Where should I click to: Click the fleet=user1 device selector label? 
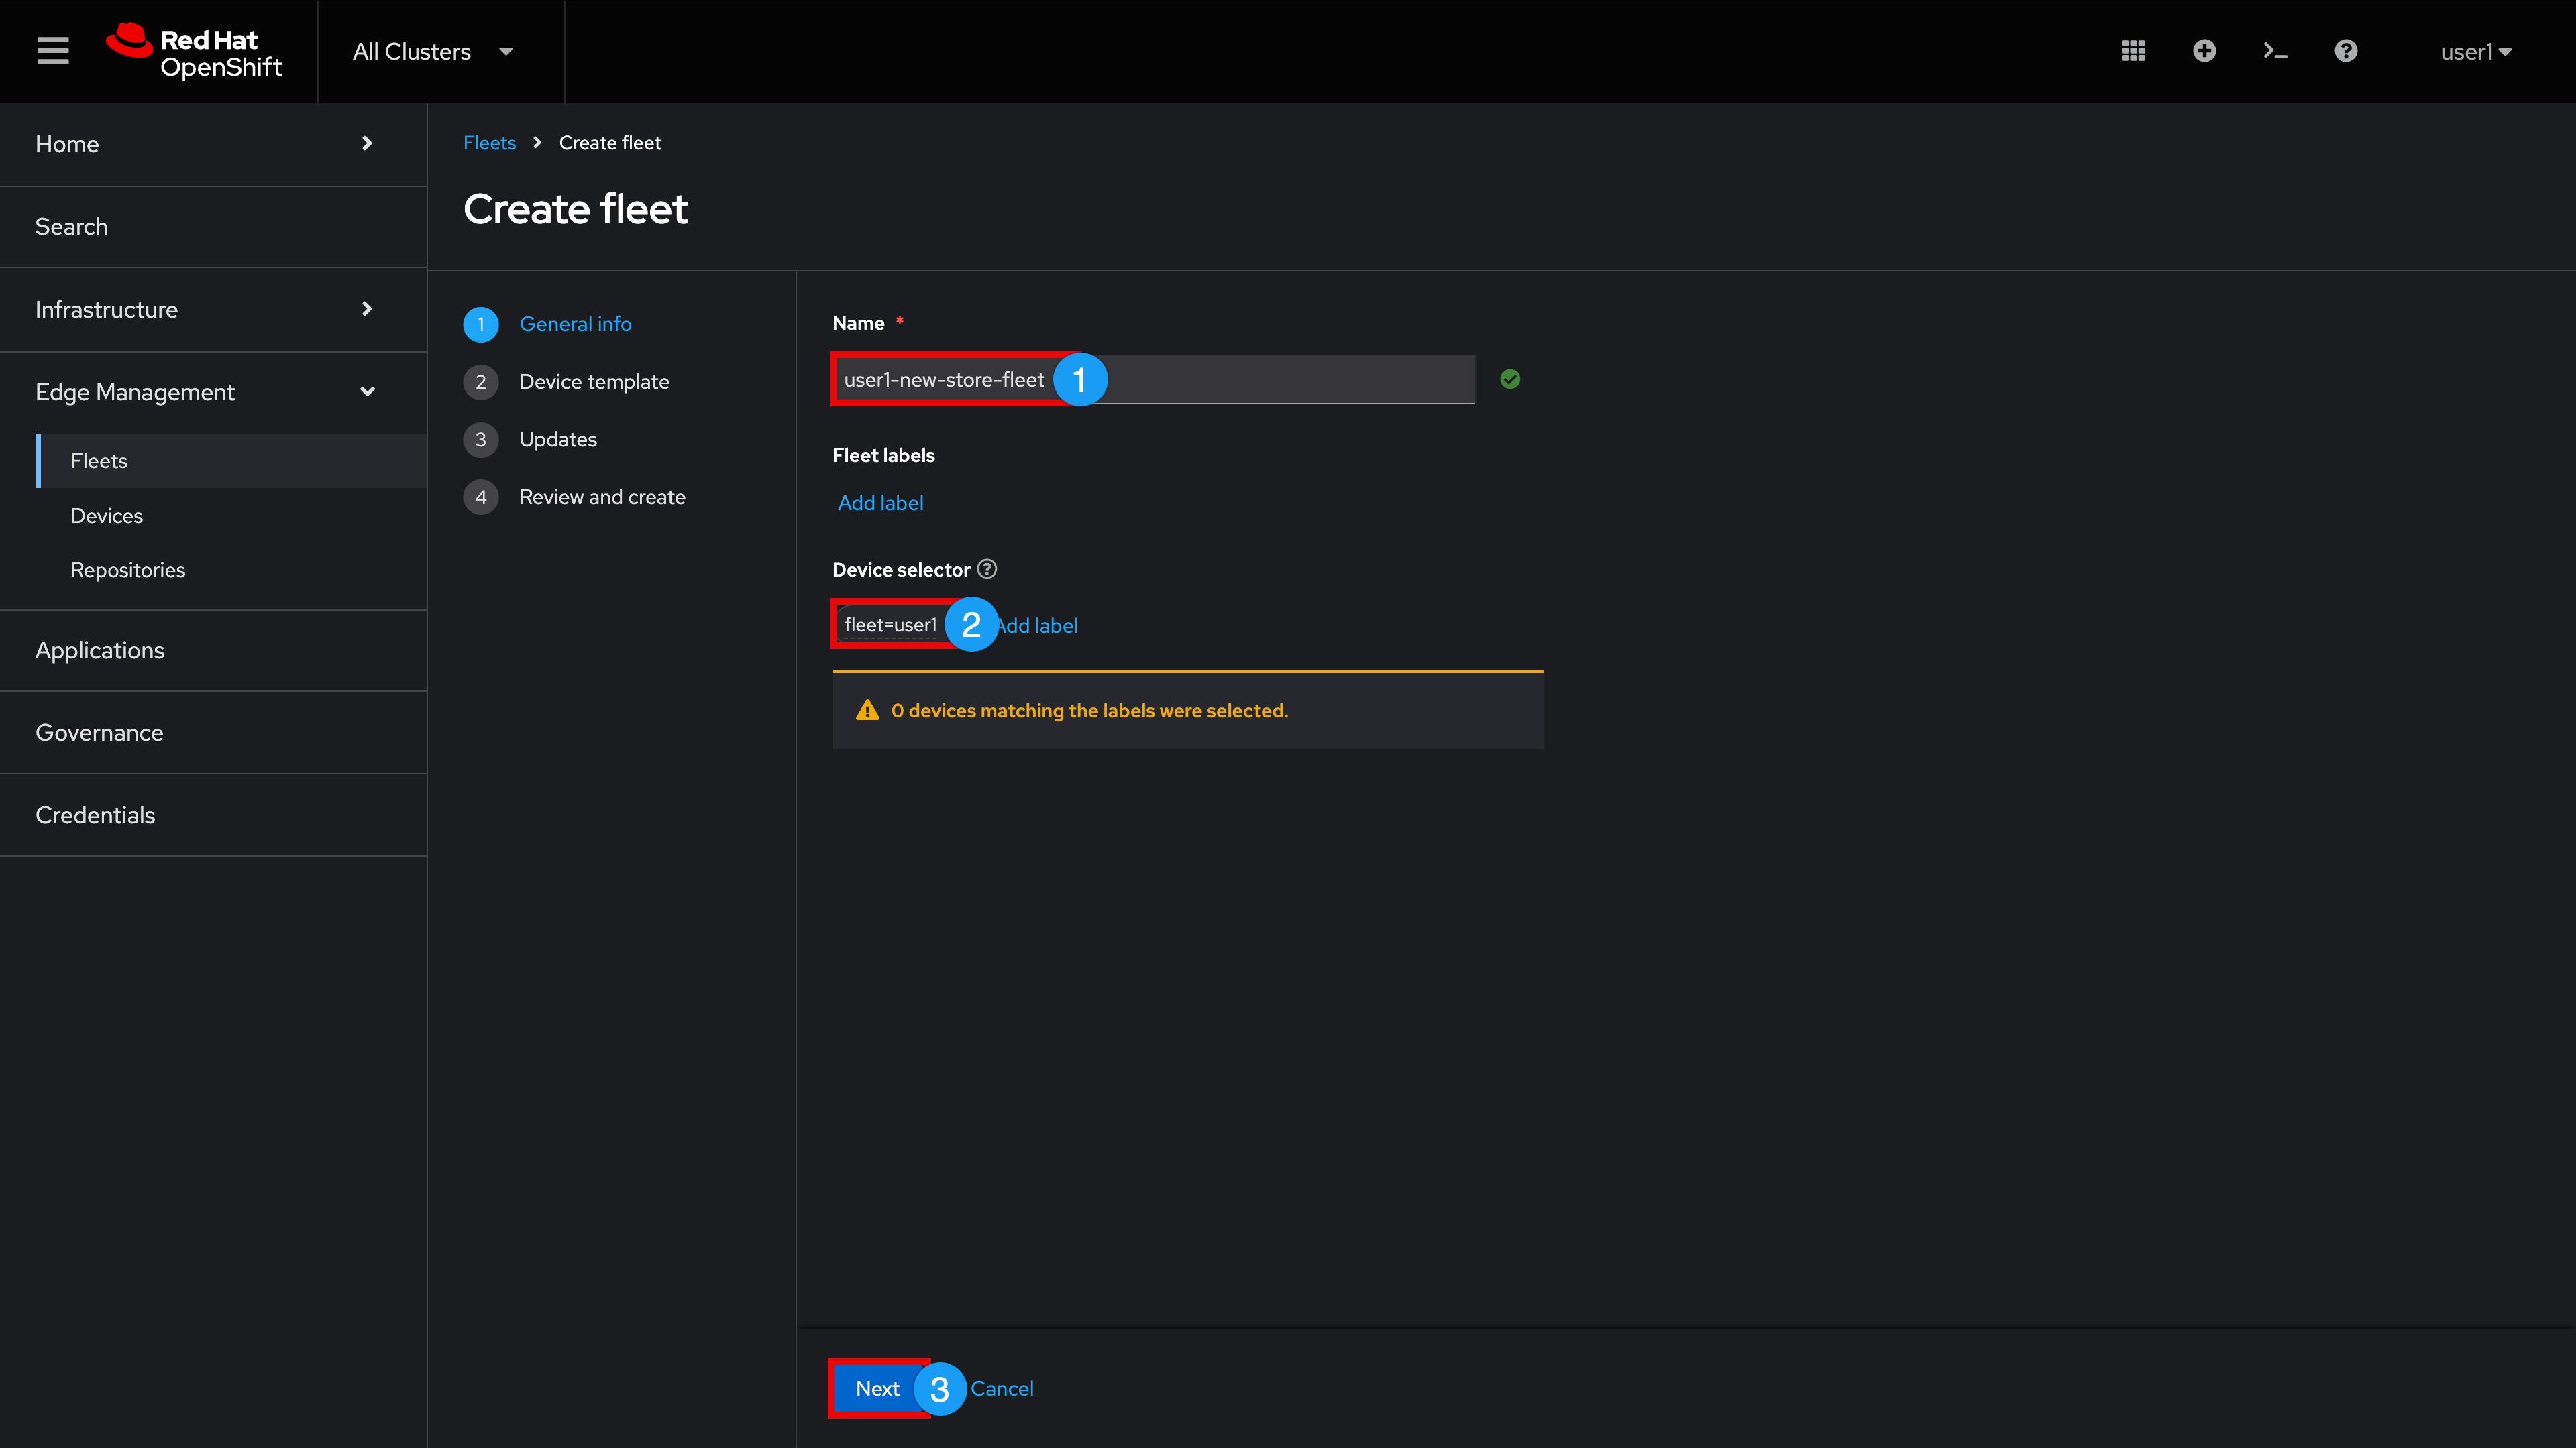pos(890,625)
